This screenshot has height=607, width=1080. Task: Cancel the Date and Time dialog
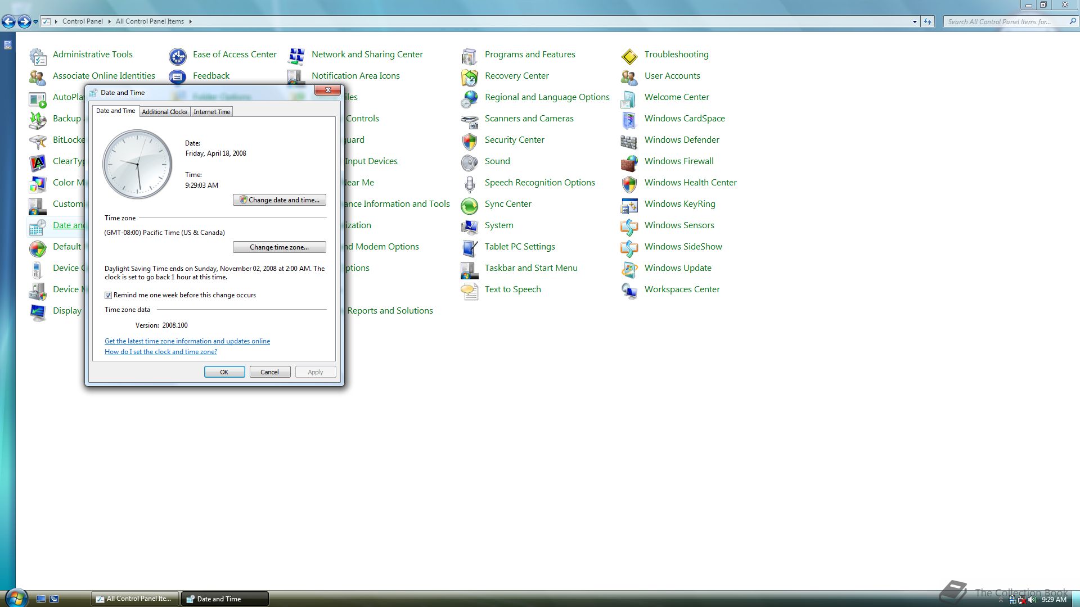click(270, 372)
